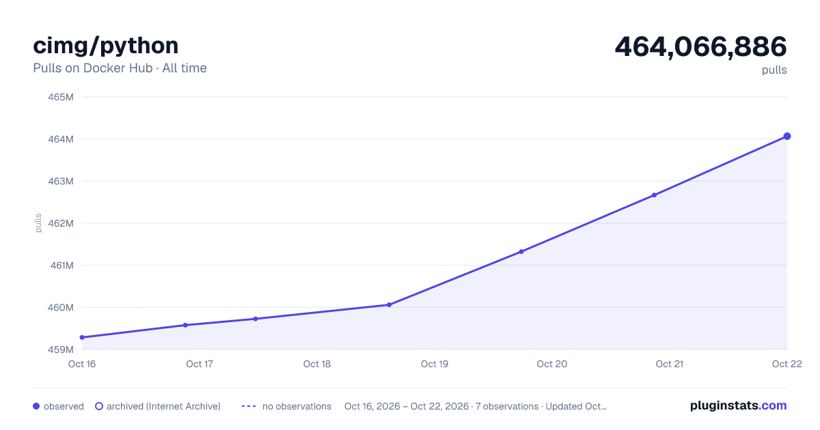The height and width of the screenshot is (430, 820).
Task: Click the pluginstats.com link
Action: (x=738, y=405)
